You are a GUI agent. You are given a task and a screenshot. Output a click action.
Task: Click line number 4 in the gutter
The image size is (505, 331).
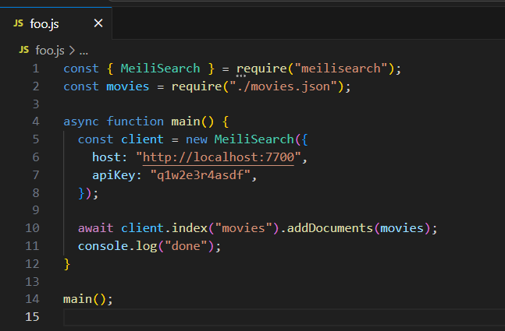pos(35,121)
